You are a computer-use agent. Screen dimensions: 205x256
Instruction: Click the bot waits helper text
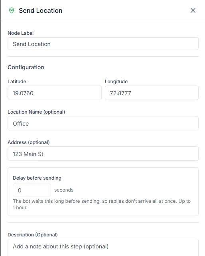[102, 204]
